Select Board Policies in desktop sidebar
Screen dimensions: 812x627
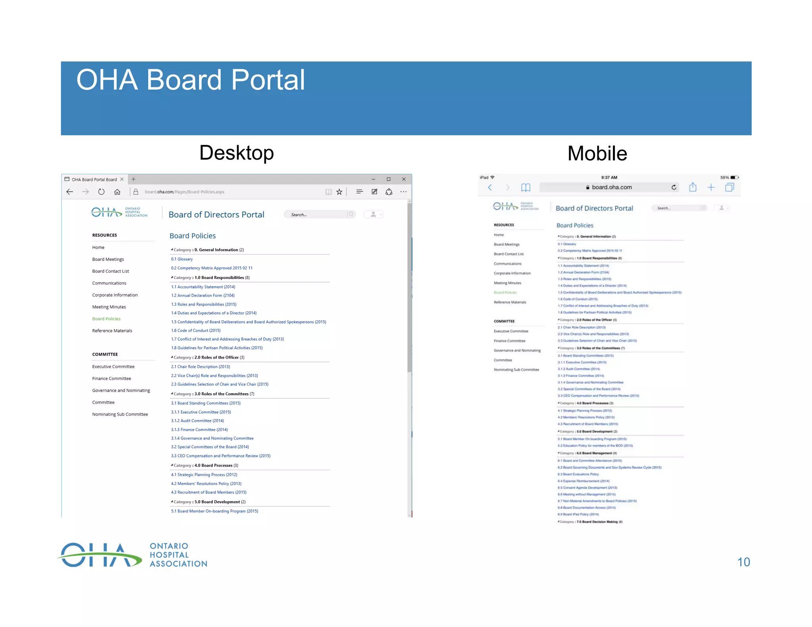[106, 319]
